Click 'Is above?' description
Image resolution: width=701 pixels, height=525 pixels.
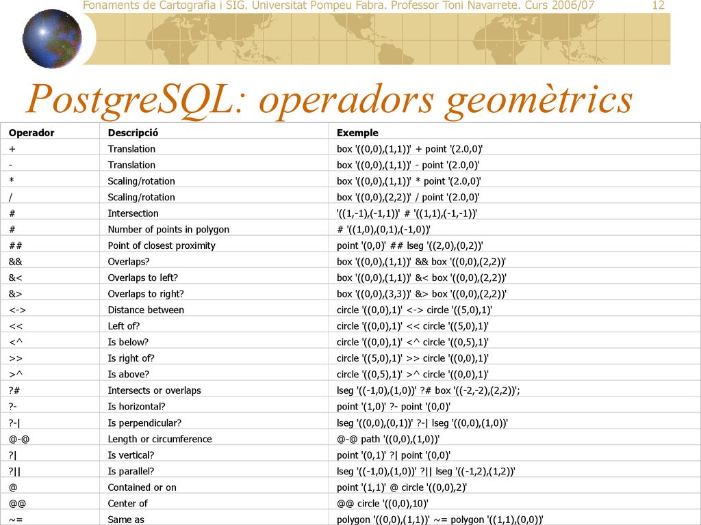(128, 374)
